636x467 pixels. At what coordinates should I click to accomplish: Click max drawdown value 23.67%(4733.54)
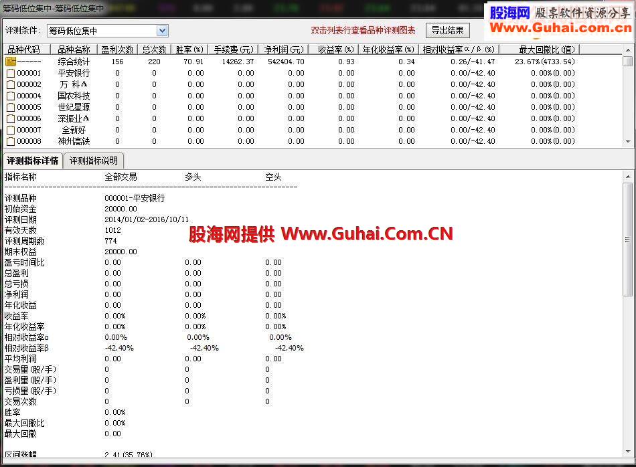pyautogui.click(x=545, y=62)
